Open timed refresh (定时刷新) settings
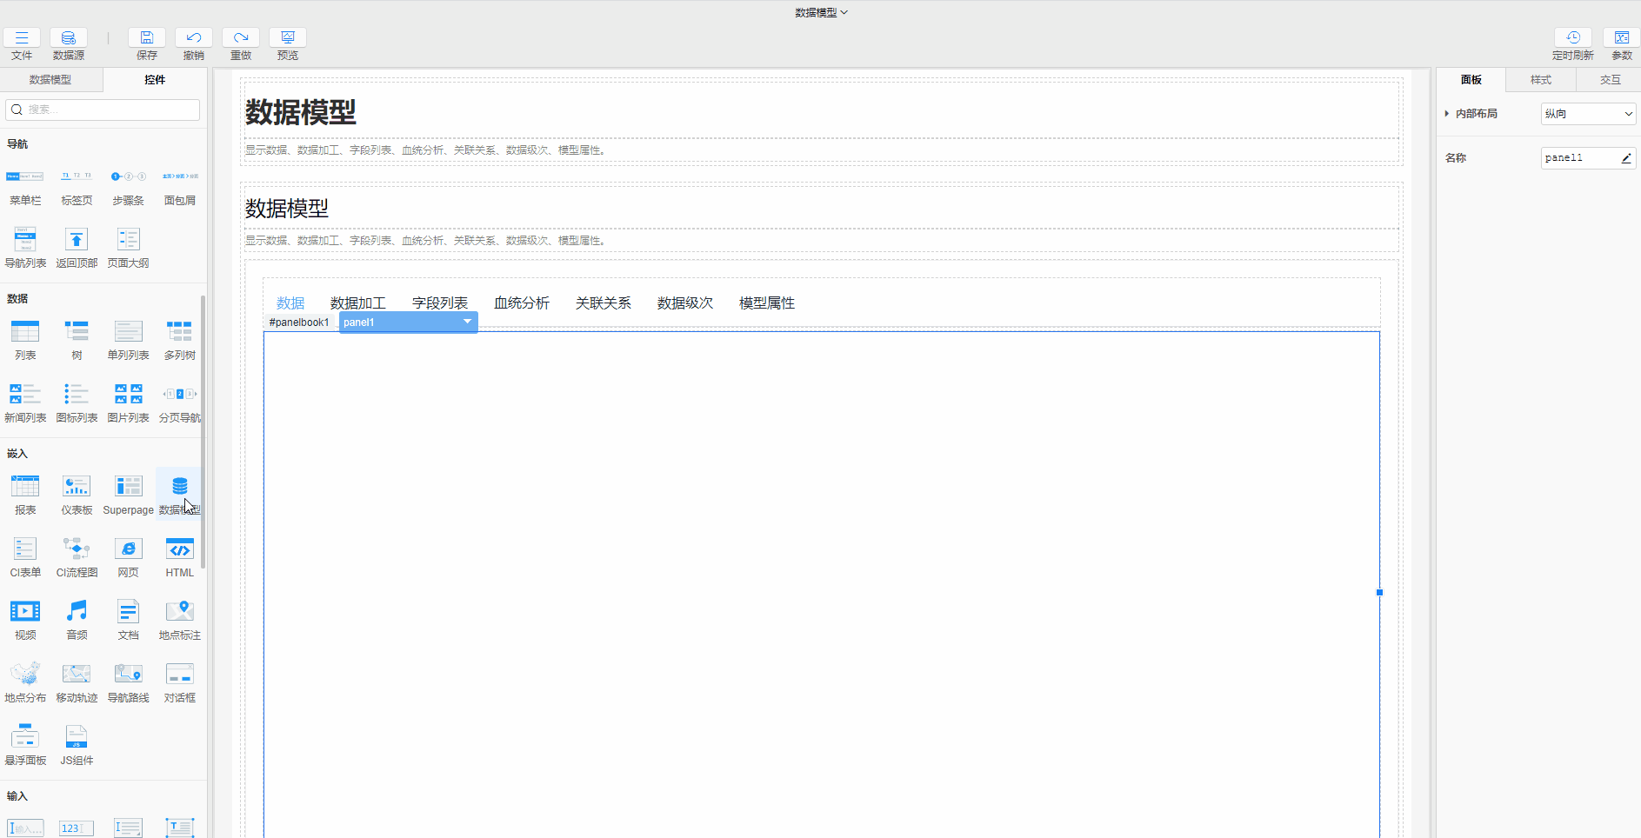The width and height of the screenshot is (1641, 838). pyautogui.click(x=1572, y=38)
